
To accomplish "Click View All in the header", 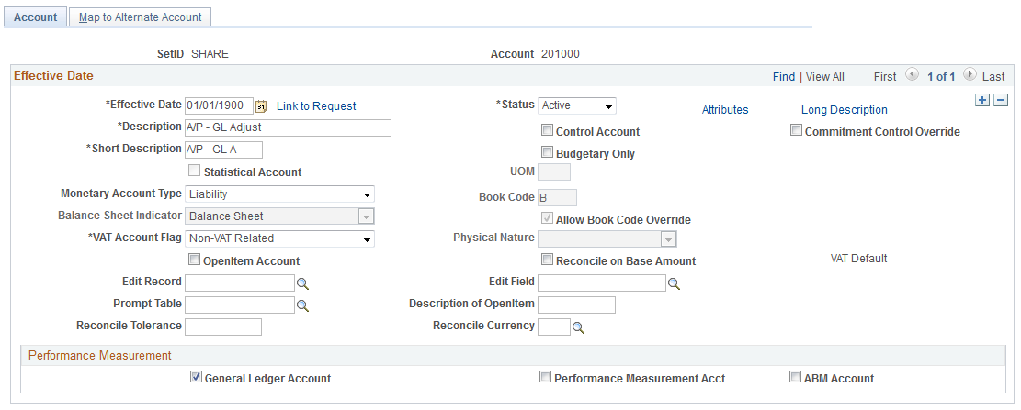I will pyautogui.click(x=825, y=77).
